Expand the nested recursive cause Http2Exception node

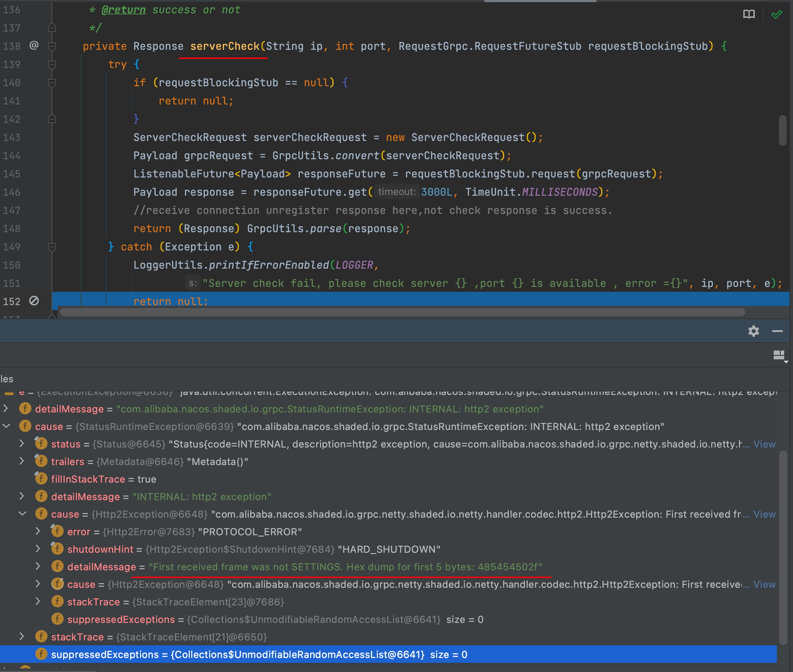point(38,584)
